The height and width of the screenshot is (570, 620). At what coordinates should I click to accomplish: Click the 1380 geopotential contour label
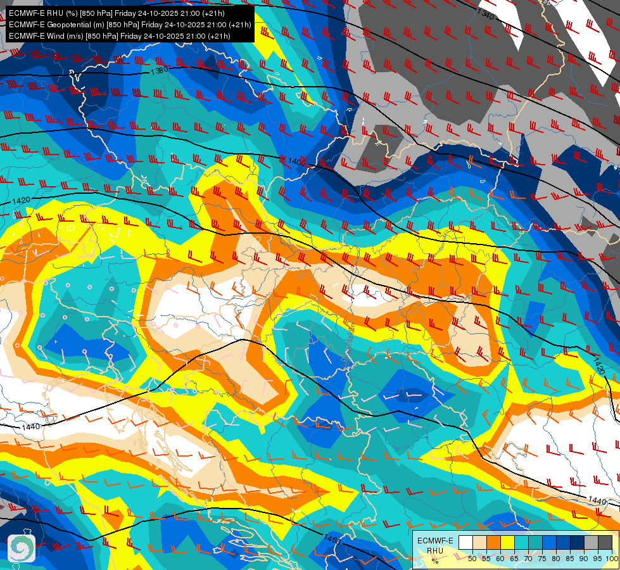tap(160, 71)
